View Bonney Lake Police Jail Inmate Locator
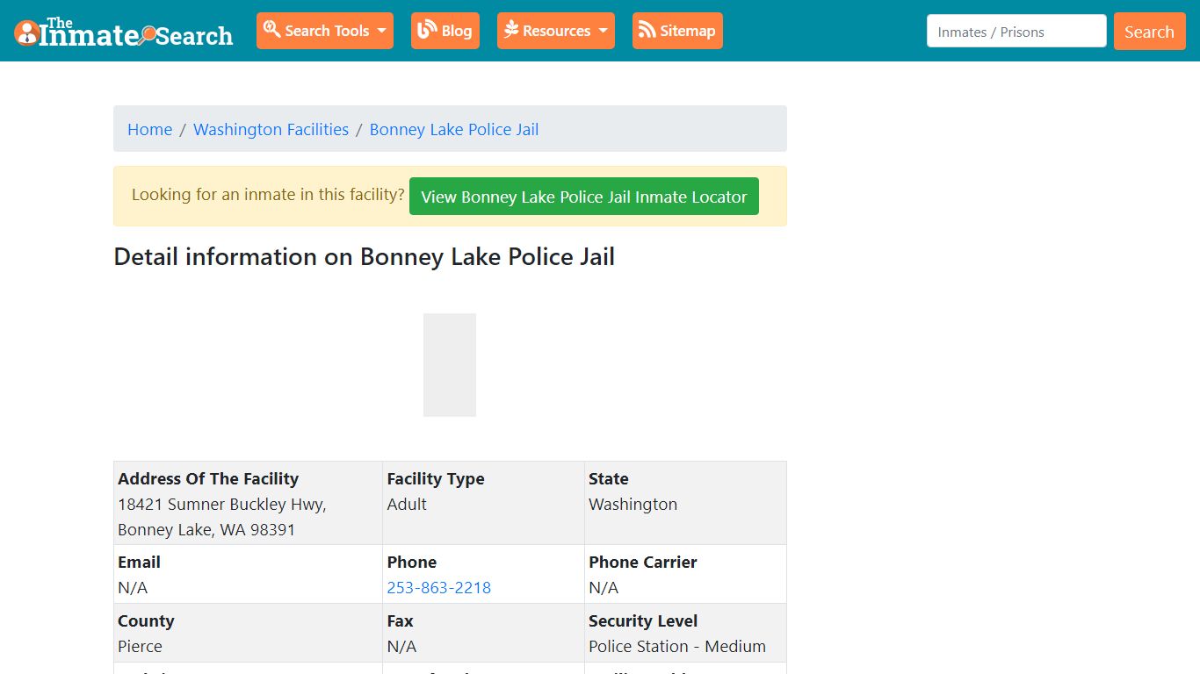 point(584,197)
